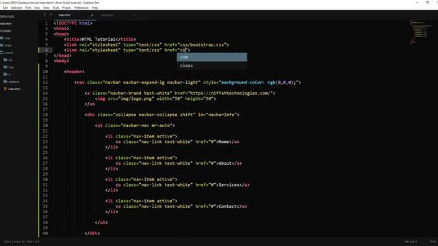This screenshot has width=438, height=246.
Task: Open the Tools menu
Action: click(56, 8)
